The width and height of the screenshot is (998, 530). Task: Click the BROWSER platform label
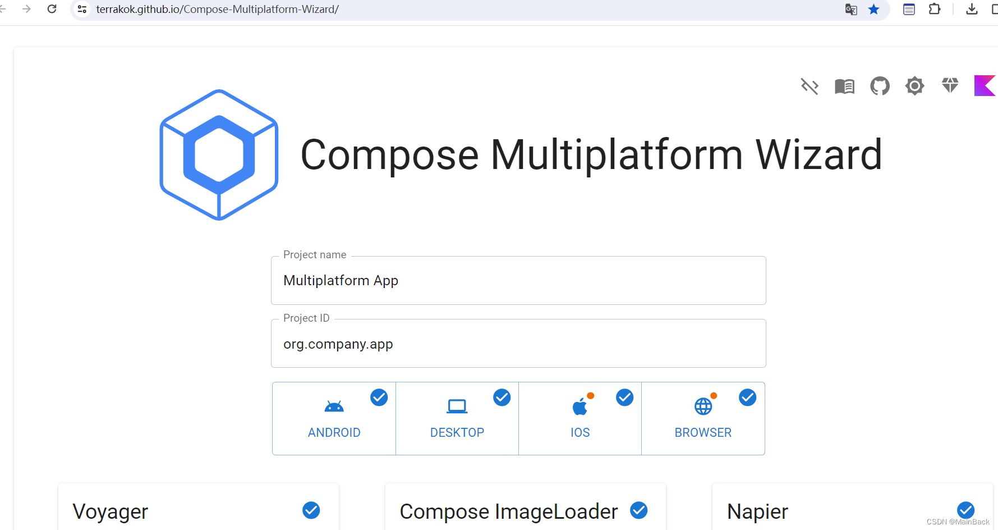click(703, 433)
